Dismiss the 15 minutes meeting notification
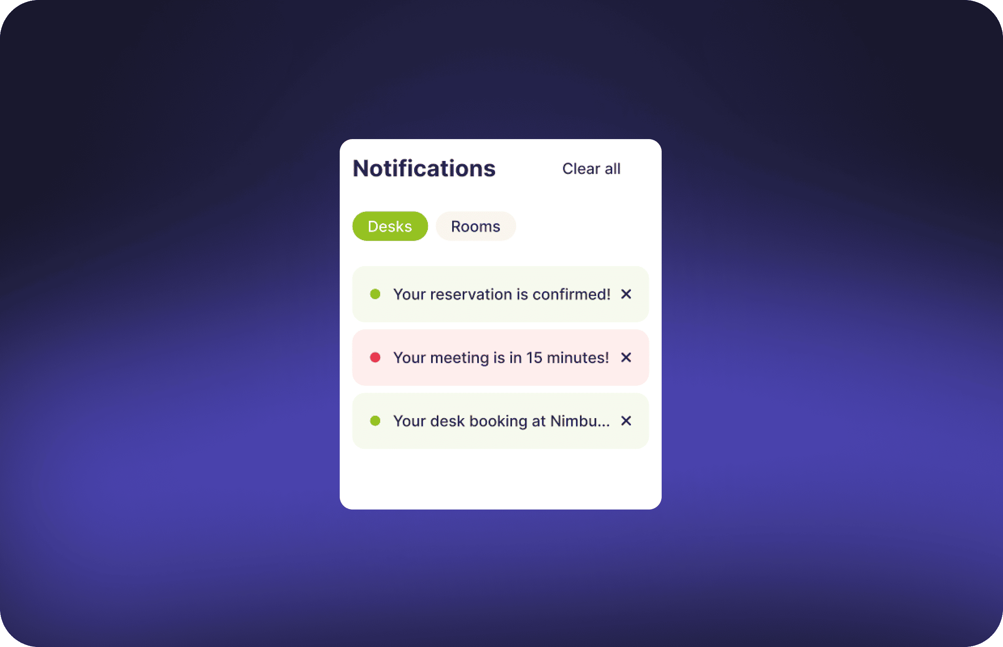 pyautogui.click(x=626, y=357)
